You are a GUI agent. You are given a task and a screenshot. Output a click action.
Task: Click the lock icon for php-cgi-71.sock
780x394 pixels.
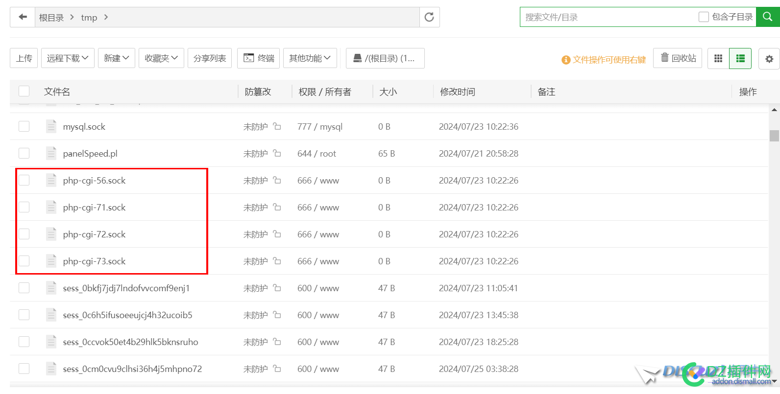(x=277, y=207)
